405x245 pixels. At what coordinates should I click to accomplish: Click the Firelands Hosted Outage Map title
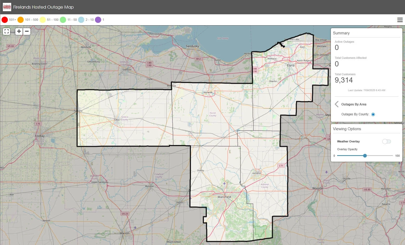[43, 7]
